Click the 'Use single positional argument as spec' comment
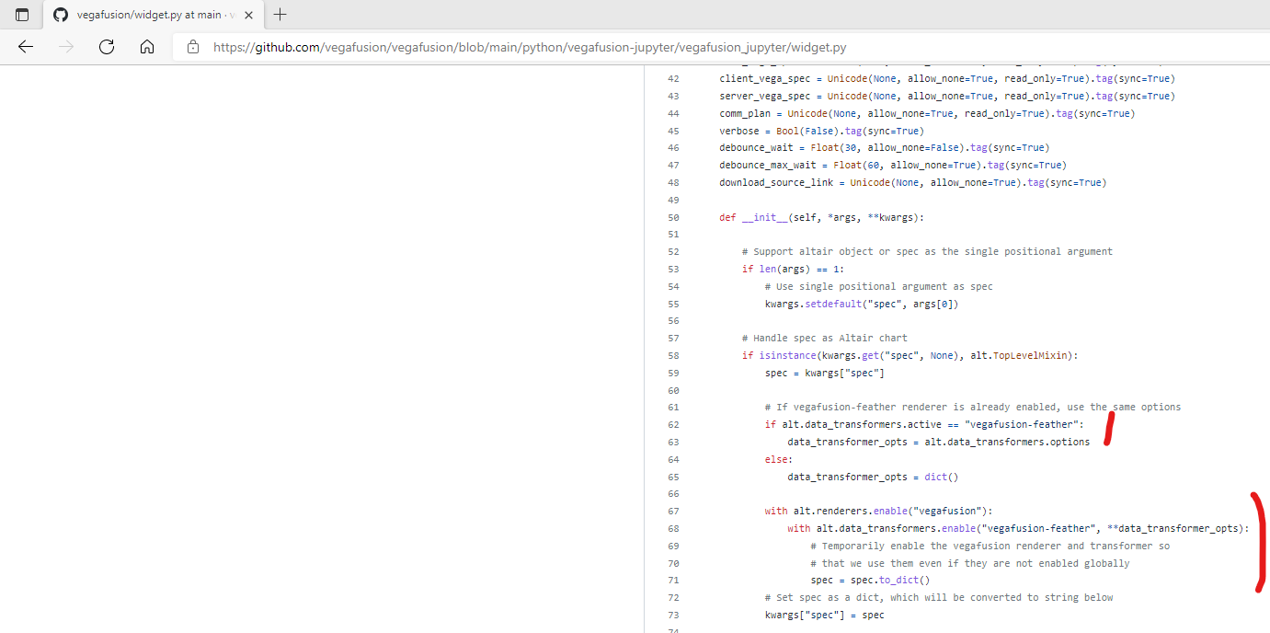Image resolution: width=1270 pixels, height=633 pixels. [x=878, y=286]
